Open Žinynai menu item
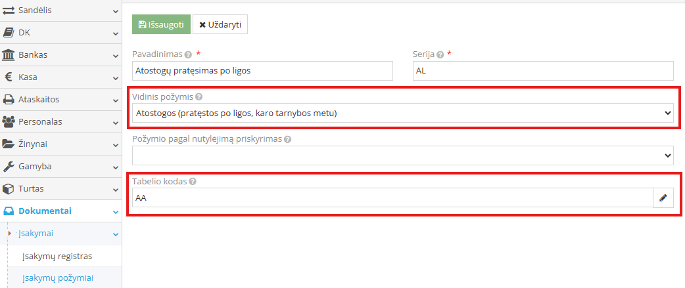The height and width of the screenshot is (288, 685). (60, 144)
